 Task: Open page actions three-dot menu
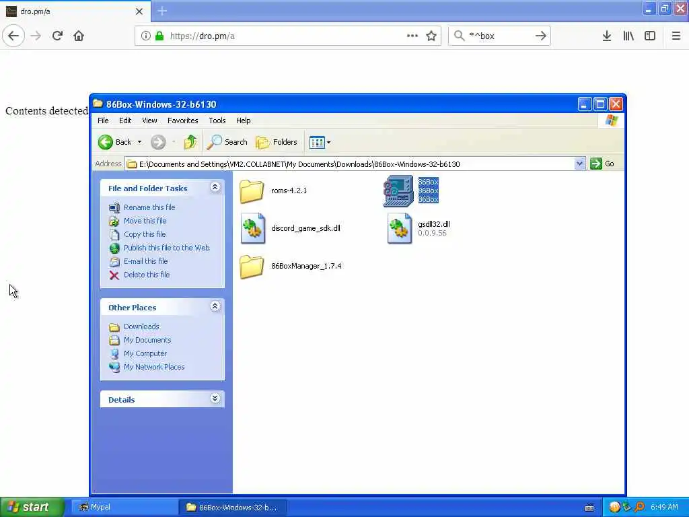[412, 36]
